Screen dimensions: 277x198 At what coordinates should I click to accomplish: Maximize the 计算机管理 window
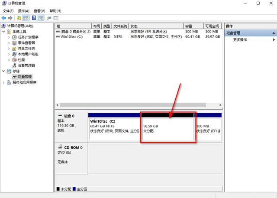pos(258,3)
